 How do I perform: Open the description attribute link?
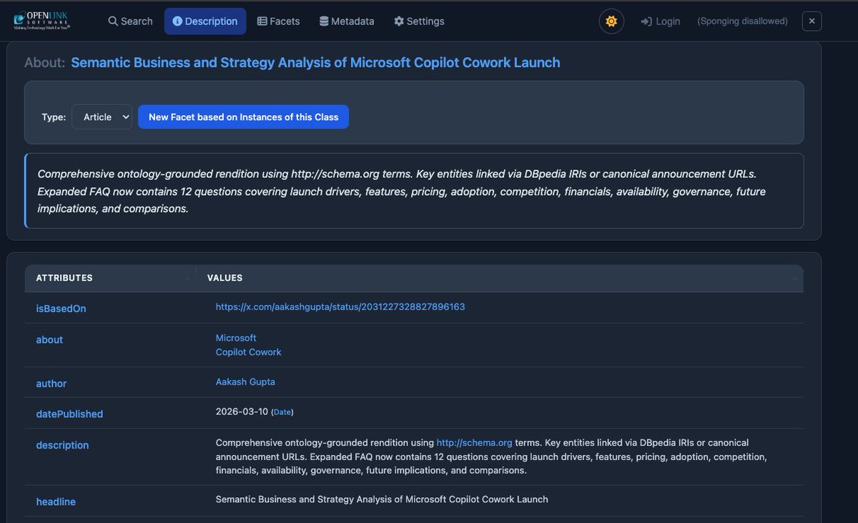pos(62,445)
